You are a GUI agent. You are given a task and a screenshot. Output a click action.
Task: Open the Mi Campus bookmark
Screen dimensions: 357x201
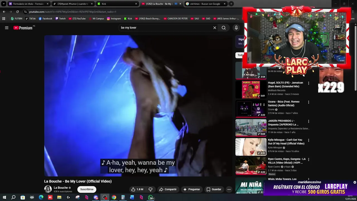click(97, 19)
